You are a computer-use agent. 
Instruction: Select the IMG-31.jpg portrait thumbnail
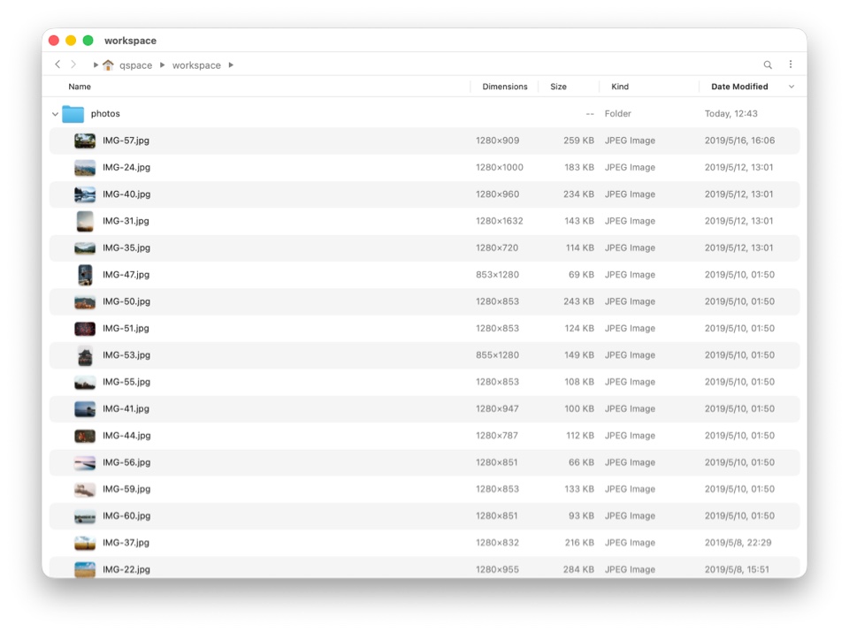(85, 221)
